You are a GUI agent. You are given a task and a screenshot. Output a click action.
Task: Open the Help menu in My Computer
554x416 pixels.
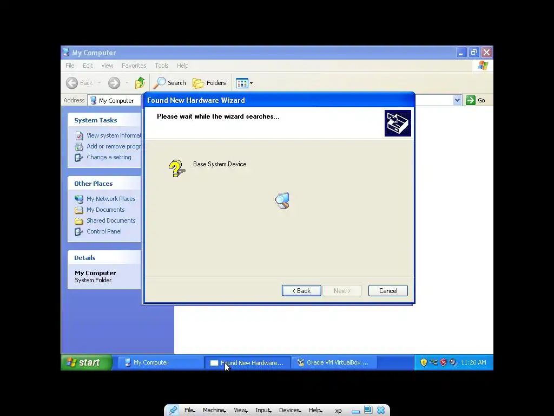[x=183, y=66]
